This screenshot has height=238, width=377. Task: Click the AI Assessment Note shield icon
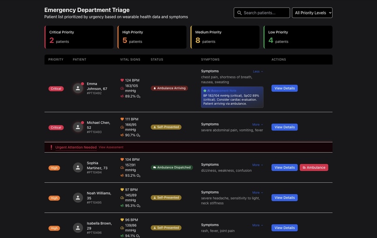coord(205,91)
